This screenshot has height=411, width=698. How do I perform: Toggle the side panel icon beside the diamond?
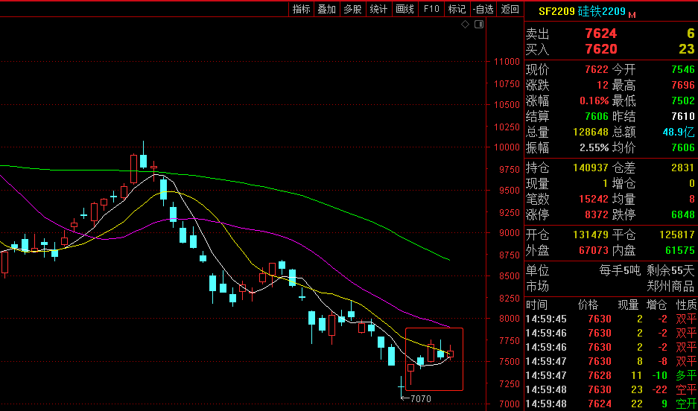coord(479,25)
